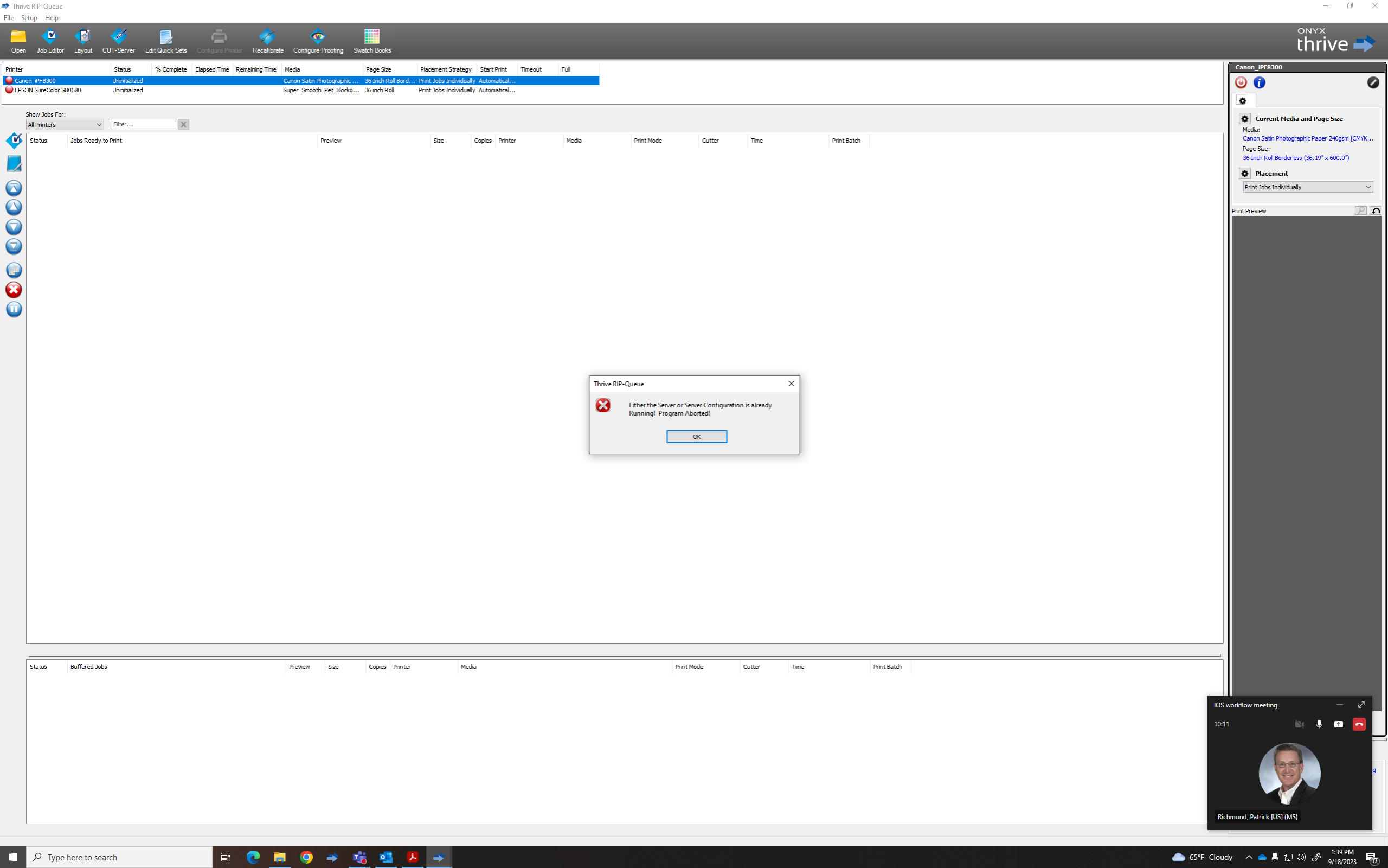Open the Job Editor tool

pos(50,41)
